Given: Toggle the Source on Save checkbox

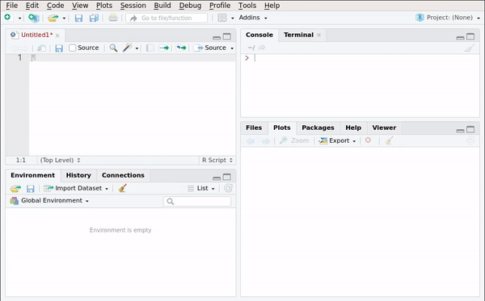Looking at the screenshot, I should [x=73, y=48].
